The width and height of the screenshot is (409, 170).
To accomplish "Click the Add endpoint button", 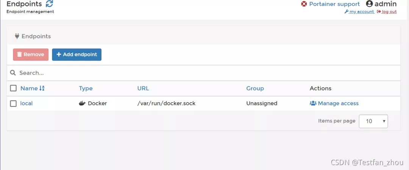I will point(76,55).
